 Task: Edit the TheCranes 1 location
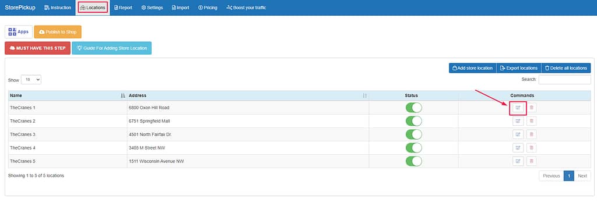click(x=518, y=108)
